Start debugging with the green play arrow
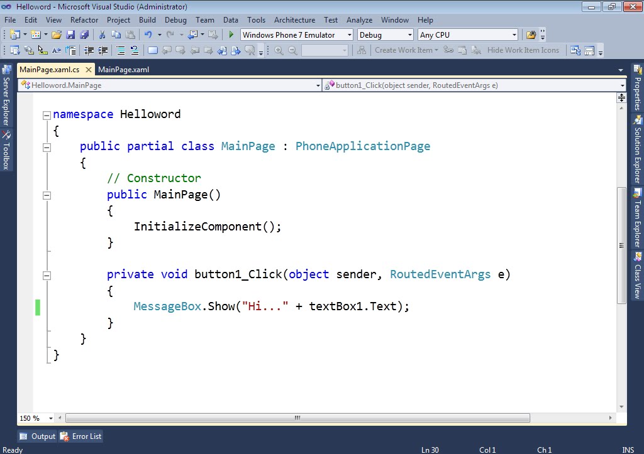 (x=231, y=35)
